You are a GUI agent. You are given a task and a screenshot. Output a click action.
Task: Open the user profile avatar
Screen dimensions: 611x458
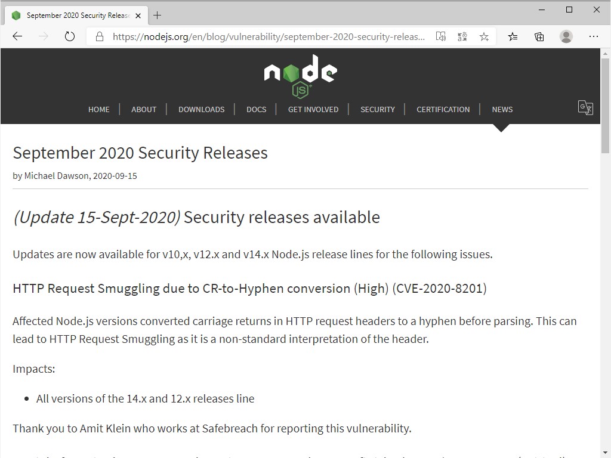click(566, 36)
